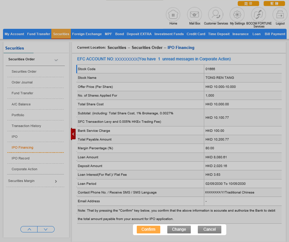This screenshot has width=289, height=242.
Task: Open My Settings gear icon
Action: coord(237,14)
